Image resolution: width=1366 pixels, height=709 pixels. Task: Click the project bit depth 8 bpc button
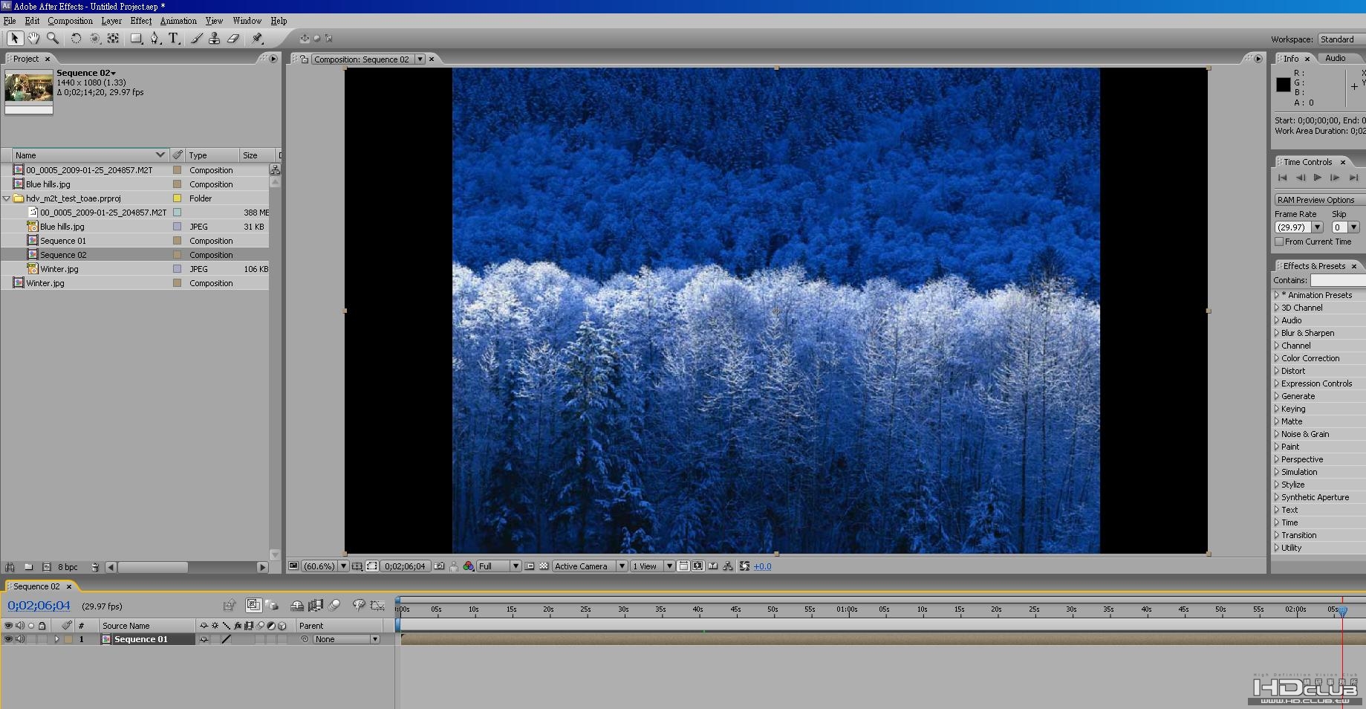[68, 567]
